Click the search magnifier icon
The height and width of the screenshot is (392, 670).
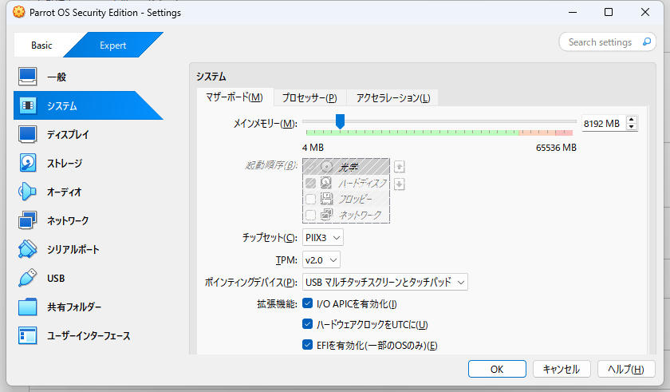pos(647,42)
